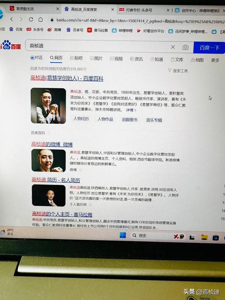
Task: Select the 图片 search category
Action: point(96,58)
